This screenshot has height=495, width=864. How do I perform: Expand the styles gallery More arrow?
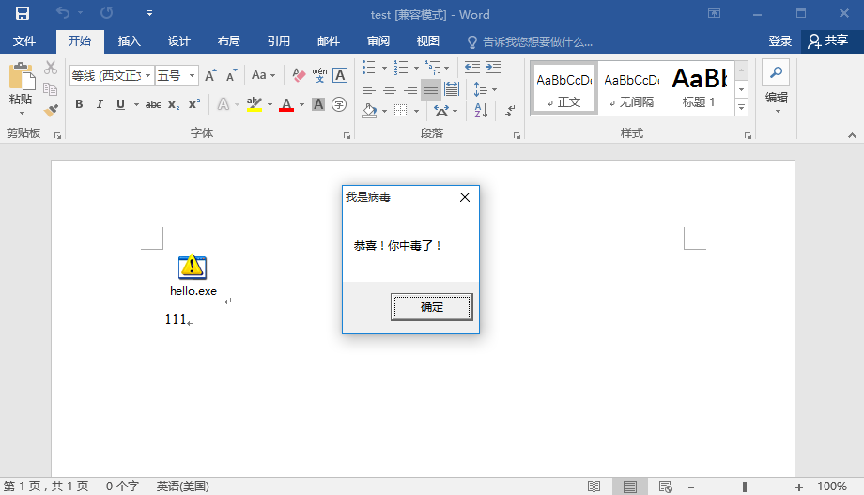coord(742,107)
